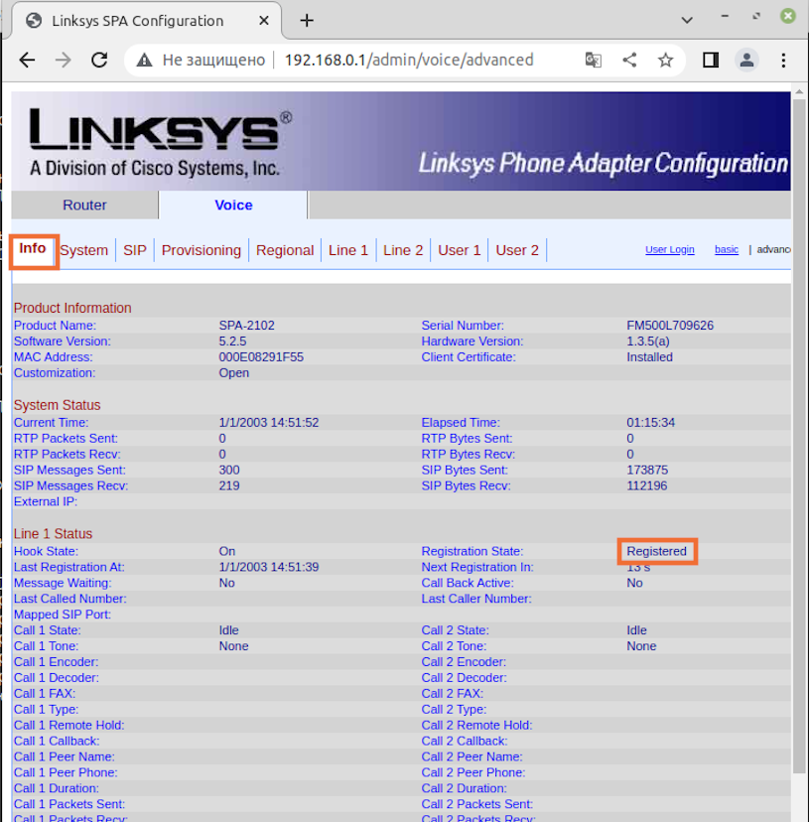This screenshot has width=809, height=822.
Task: Click the elapsed time 01:15:34
Action: point(650,423)
